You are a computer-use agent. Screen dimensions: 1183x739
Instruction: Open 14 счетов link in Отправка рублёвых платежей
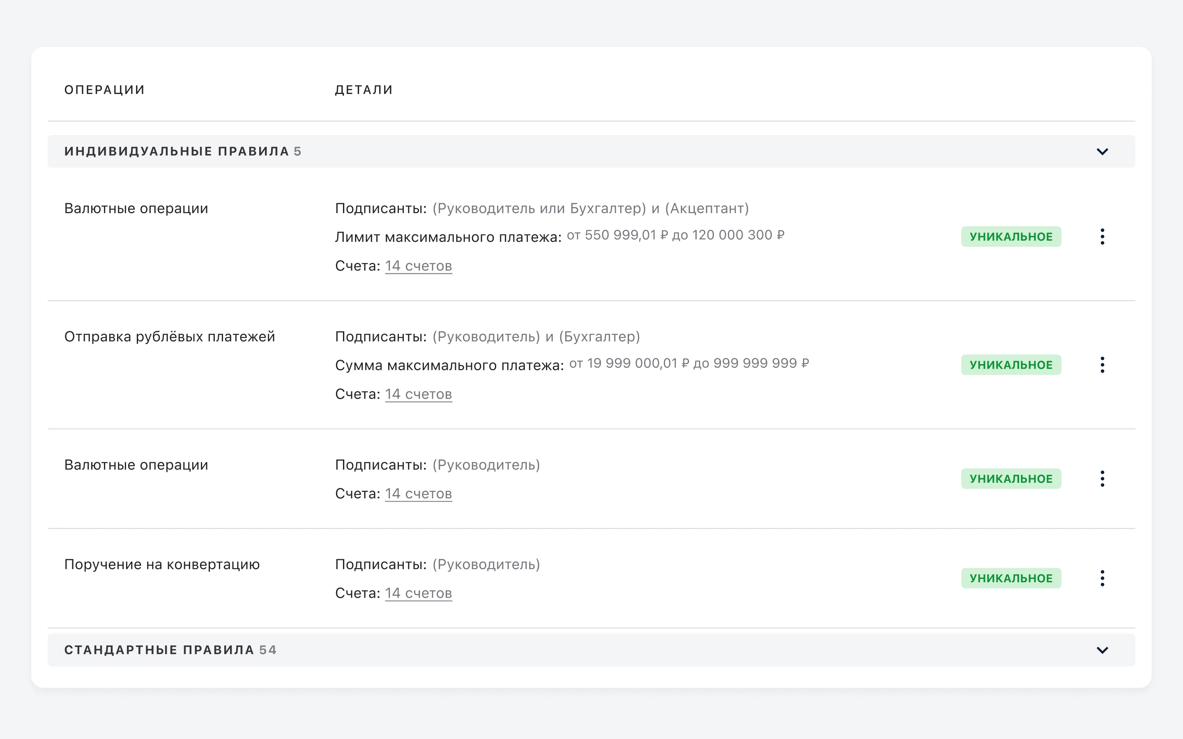tap(418, 394)
